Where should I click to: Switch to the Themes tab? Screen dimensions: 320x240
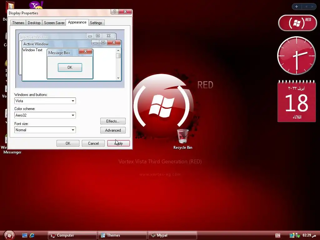click(18, 22)
